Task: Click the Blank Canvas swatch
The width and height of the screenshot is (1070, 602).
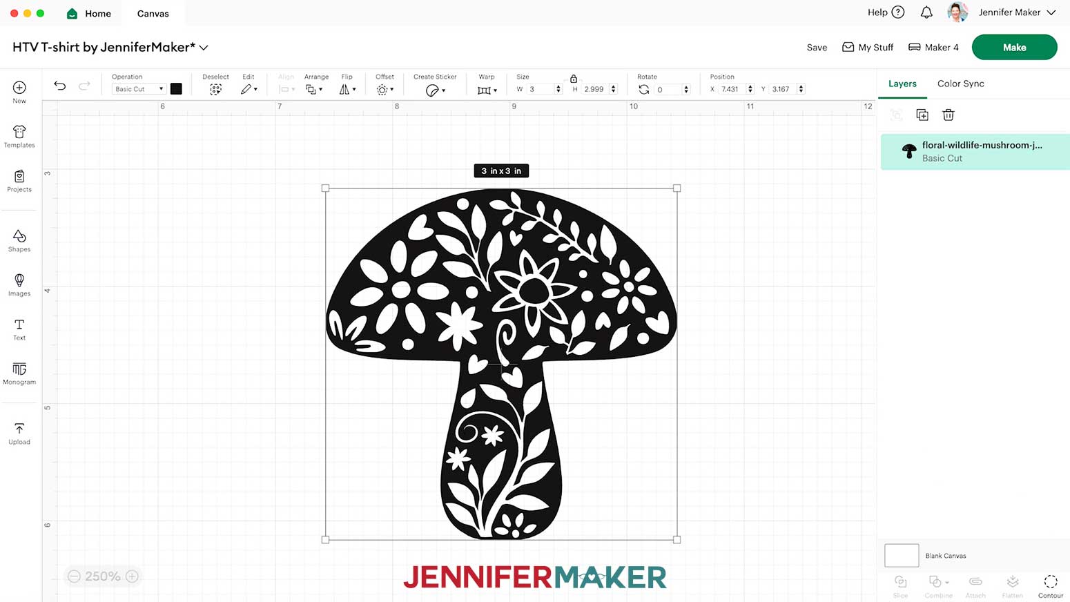Action: pos(902,555)
